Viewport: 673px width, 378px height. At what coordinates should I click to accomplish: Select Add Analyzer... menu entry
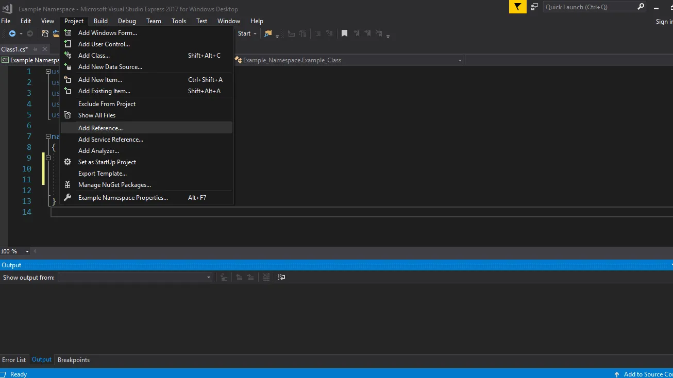[147, 150]
